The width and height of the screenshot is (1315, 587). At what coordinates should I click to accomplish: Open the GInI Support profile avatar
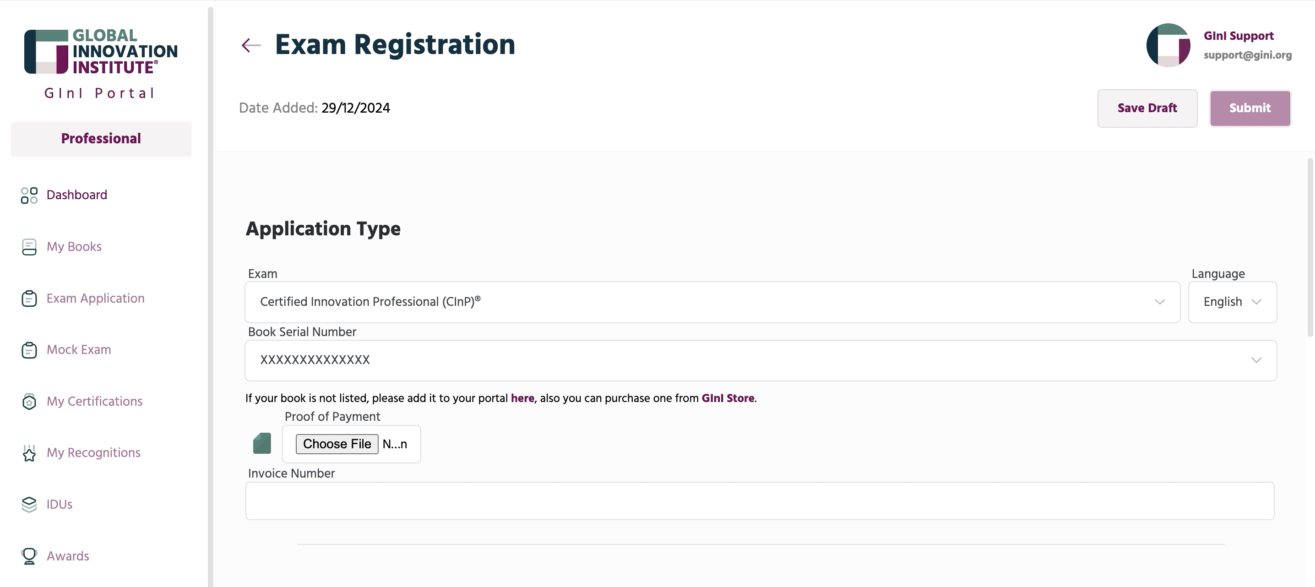[1168, 45]
